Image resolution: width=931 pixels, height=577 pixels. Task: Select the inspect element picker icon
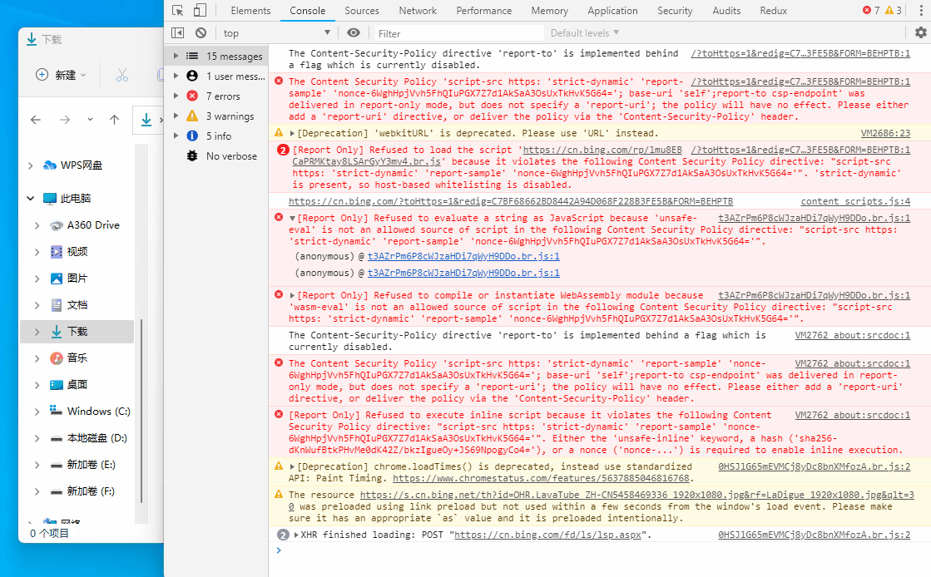177,10
